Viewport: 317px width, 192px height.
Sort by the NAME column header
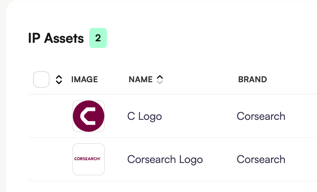tap(141, 79)
